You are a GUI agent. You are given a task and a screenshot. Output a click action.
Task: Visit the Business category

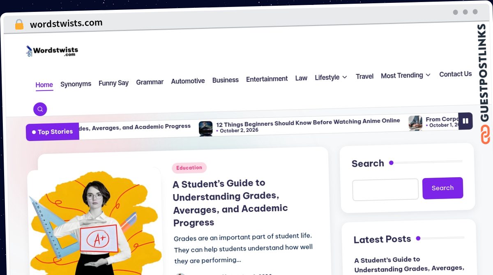pos(225,80)
